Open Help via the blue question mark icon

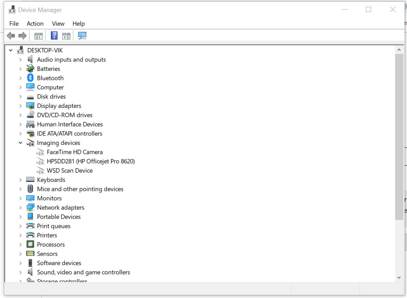click(54, 35)
